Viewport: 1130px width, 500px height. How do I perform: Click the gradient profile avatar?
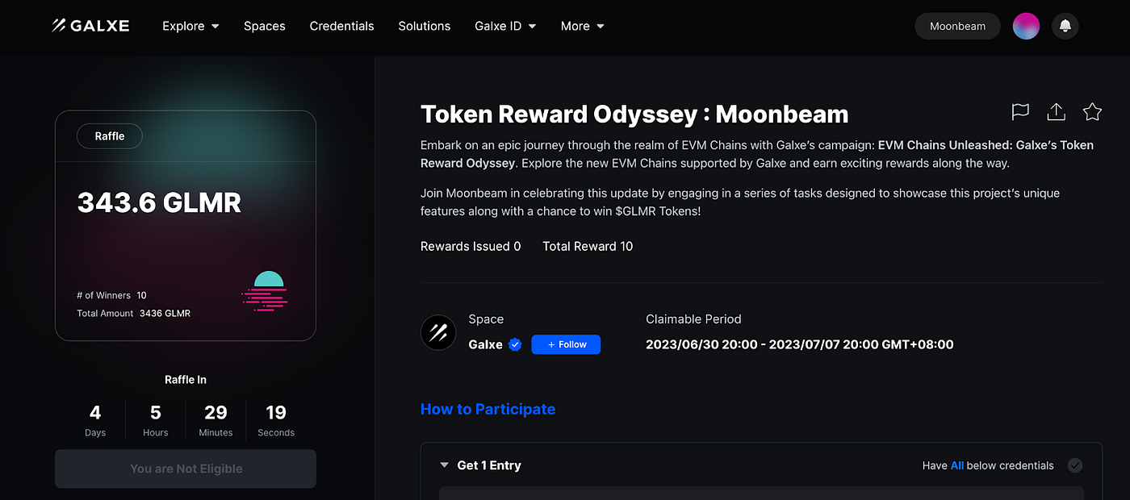coord(1026,26)
